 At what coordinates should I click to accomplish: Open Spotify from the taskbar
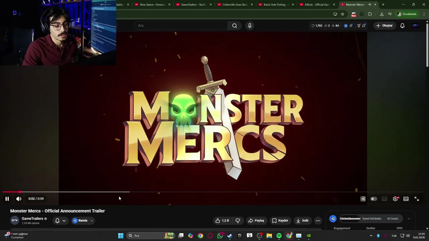(279, 236)
